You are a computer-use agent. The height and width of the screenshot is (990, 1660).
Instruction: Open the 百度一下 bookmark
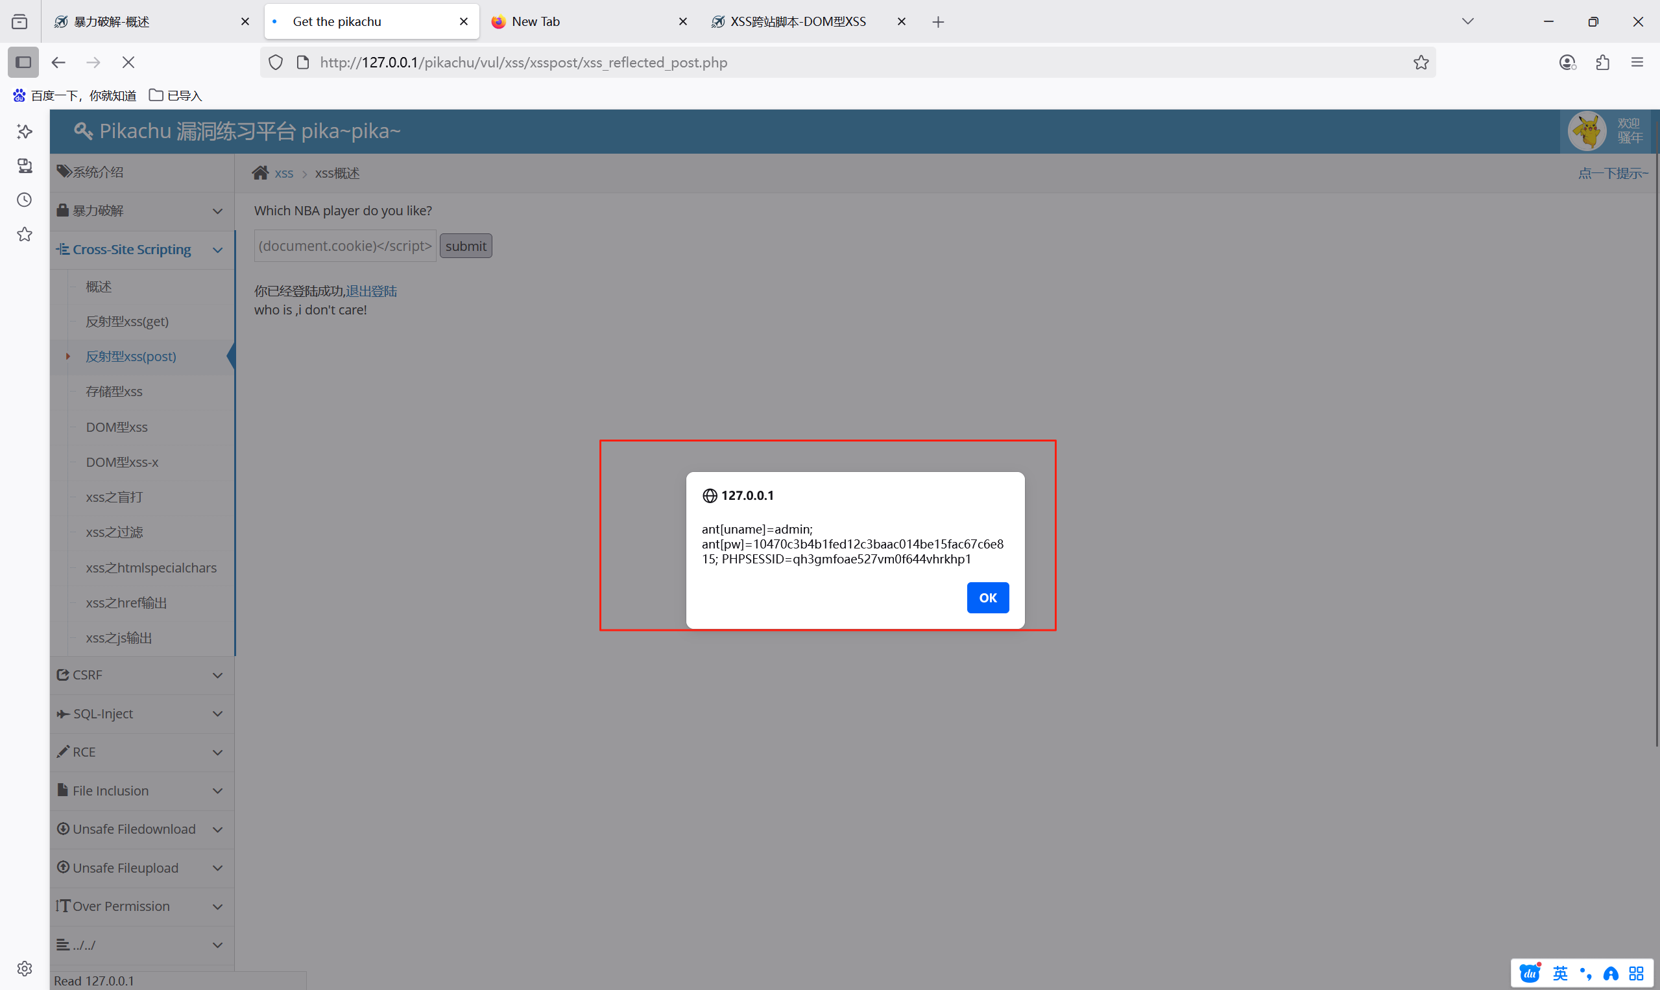(x=75, y=95)
